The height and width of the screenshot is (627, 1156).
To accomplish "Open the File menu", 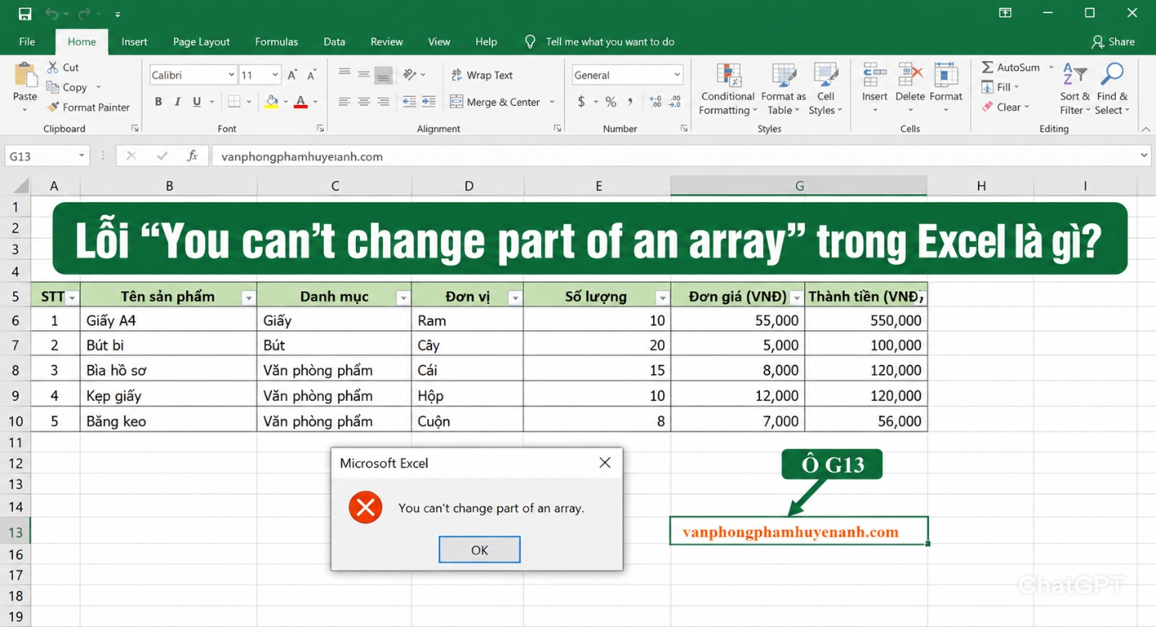I will [x=26, y=42].
